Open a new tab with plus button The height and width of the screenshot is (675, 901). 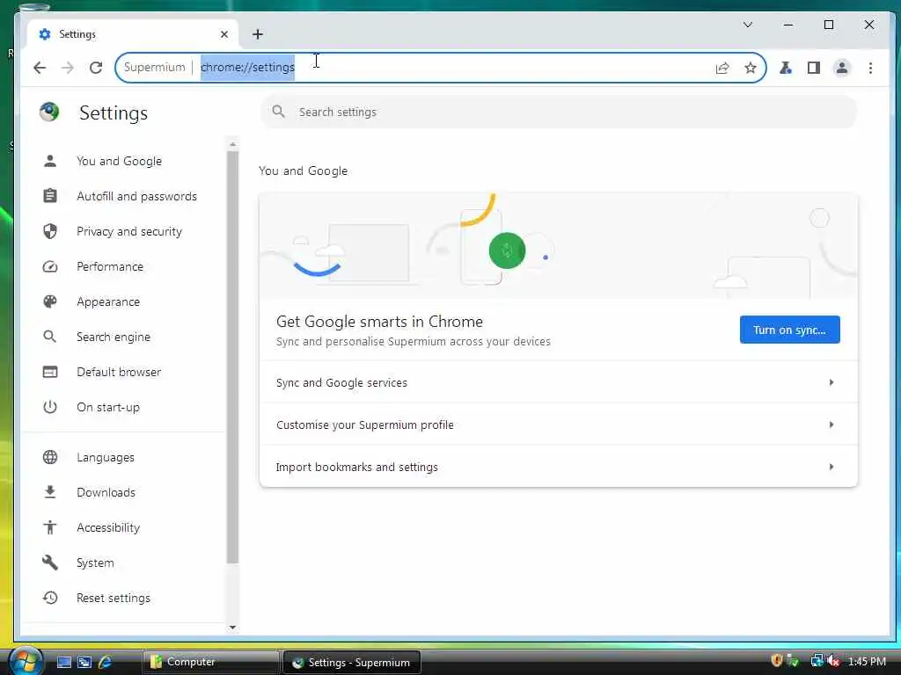(x=258, y=34)
